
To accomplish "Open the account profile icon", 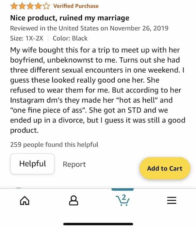I will point(74,200).
